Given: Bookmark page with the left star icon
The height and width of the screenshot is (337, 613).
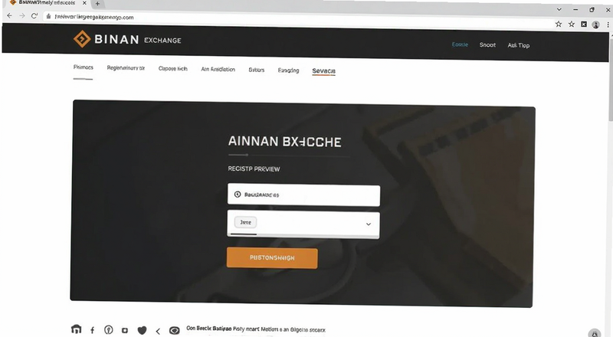Looking at the screenshot, I should 559,25.
